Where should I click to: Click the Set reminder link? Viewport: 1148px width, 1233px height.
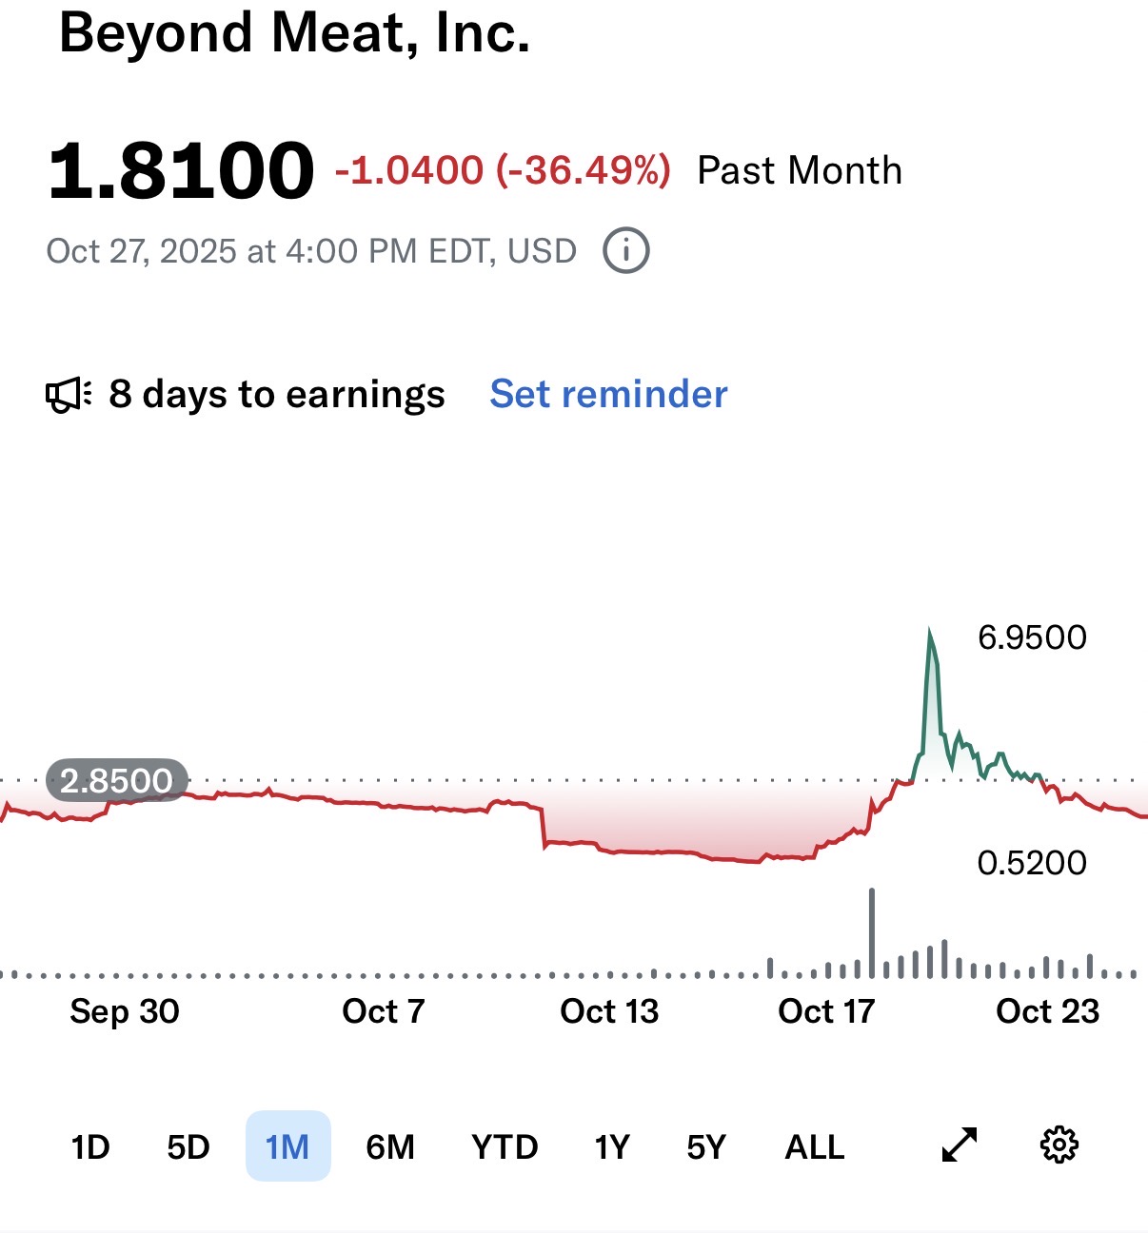[x=608, y=394]
